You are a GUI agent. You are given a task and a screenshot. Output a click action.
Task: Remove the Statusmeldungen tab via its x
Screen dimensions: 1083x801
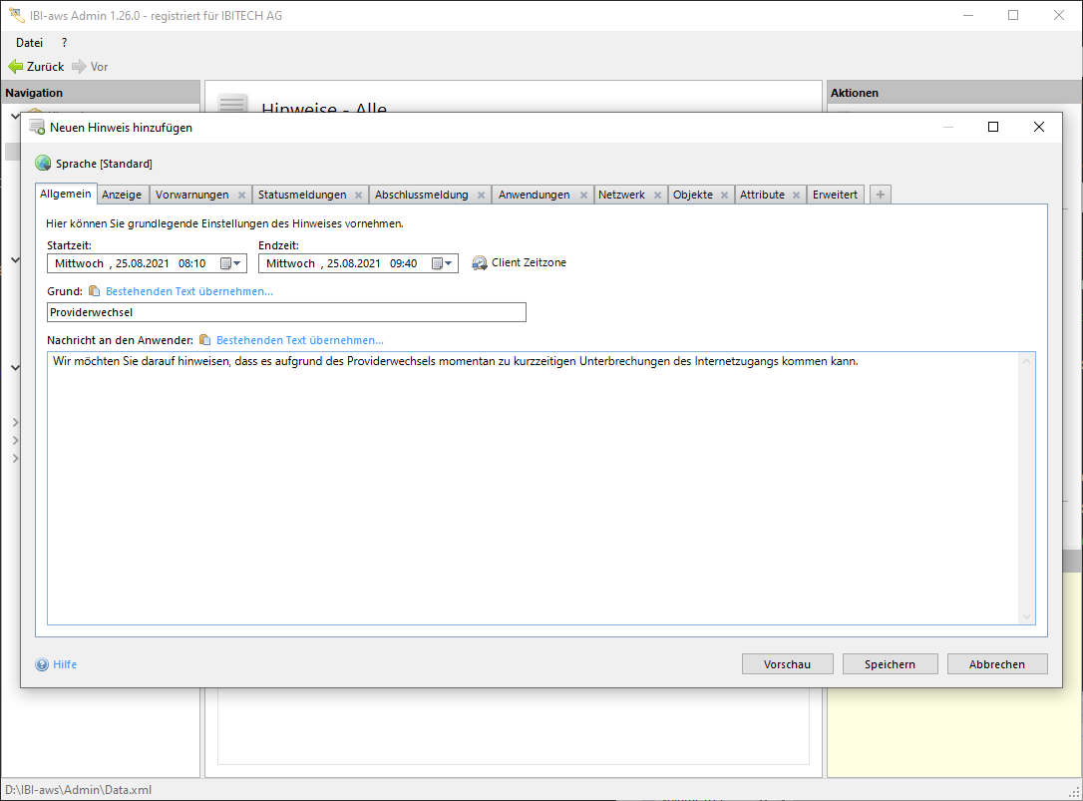click(x=359, y=196)
